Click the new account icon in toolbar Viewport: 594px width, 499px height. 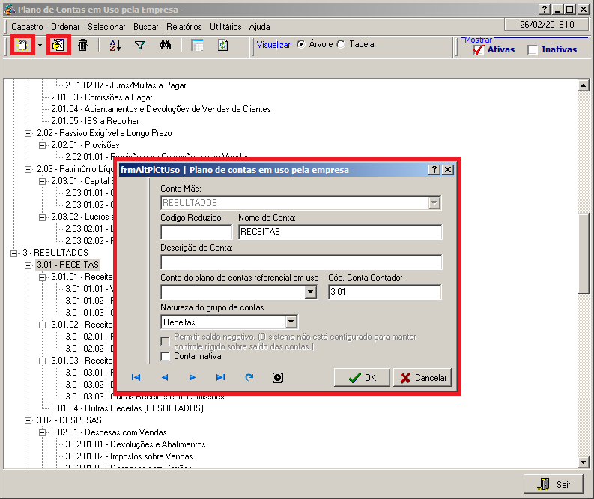pos(22,46)
